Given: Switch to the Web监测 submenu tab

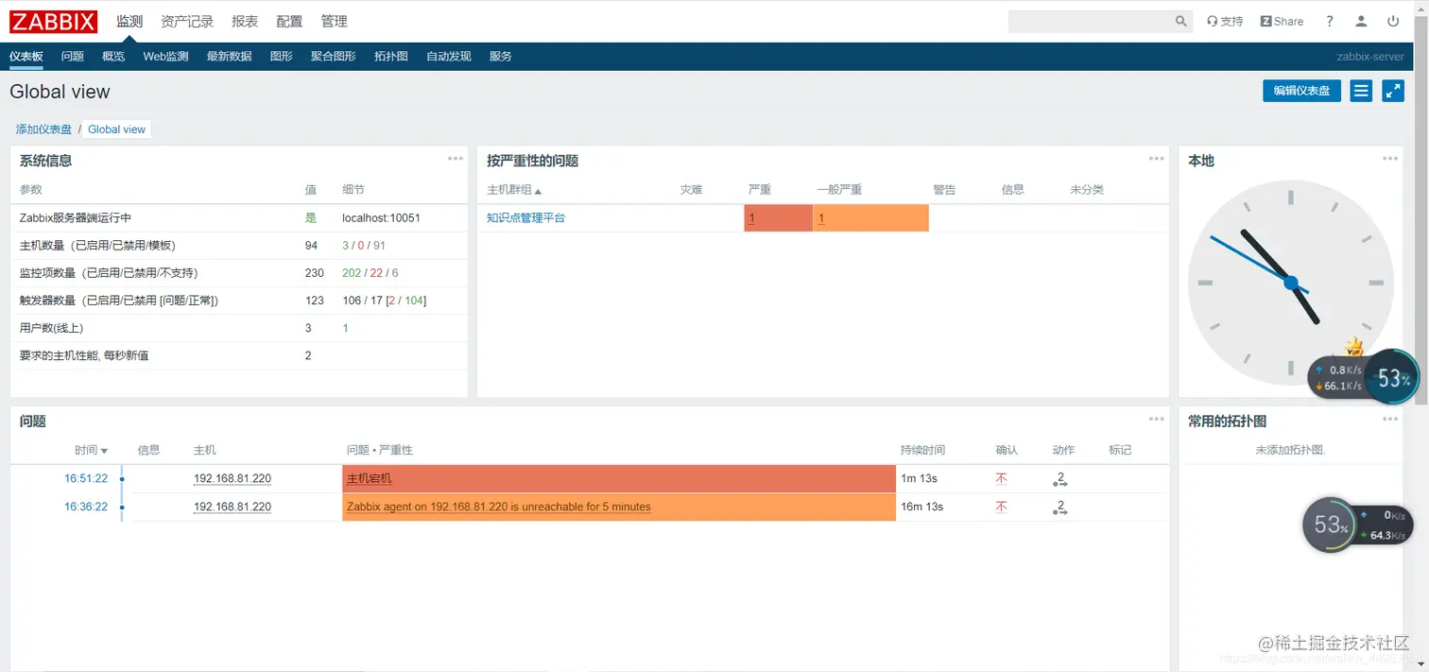Looking at the screenshot, I should tap(165, 57).
